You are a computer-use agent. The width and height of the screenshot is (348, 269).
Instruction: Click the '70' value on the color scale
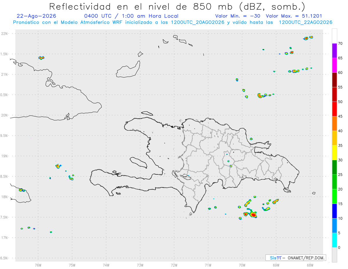[x=340, y=44]
